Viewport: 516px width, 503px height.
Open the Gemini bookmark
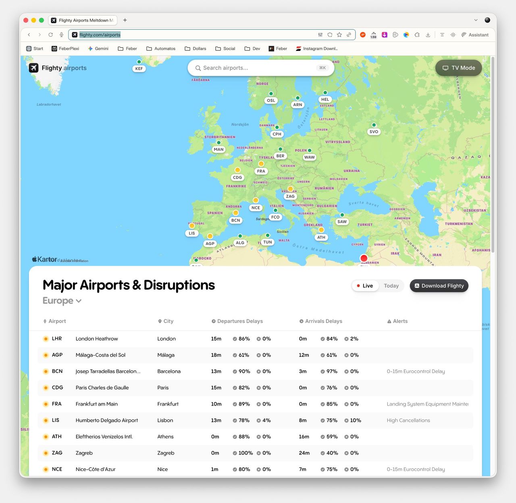pyautogui.click(x=98, y=48)
